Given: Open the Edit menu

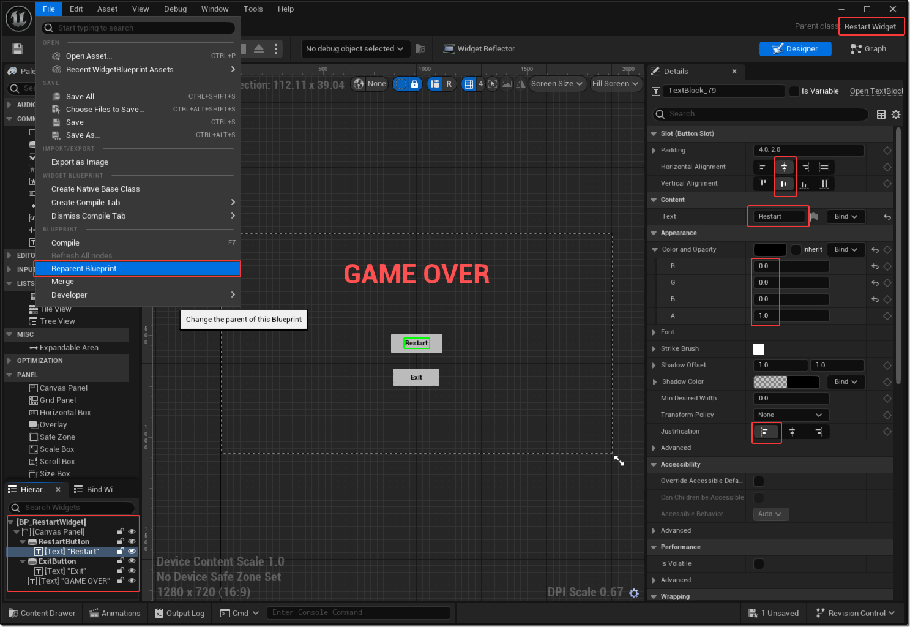Looking at the screenshot, I should [76, 9].
